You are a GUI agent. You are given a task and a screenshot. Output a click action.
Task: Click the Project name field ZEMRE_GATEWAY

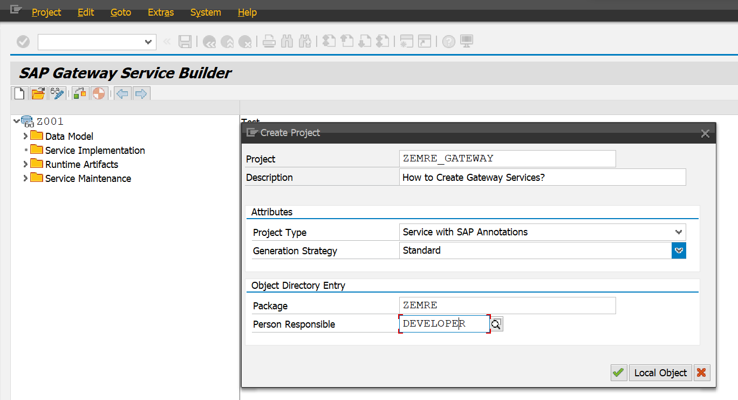(507, 159)
